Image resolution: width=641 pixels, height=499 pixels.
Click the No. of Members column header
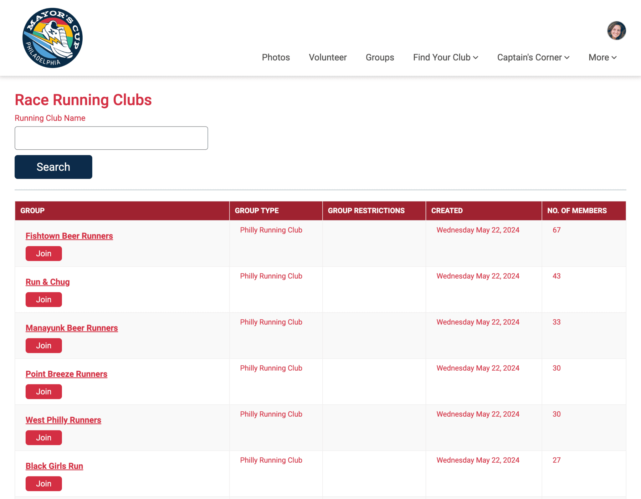coord(577,211)
